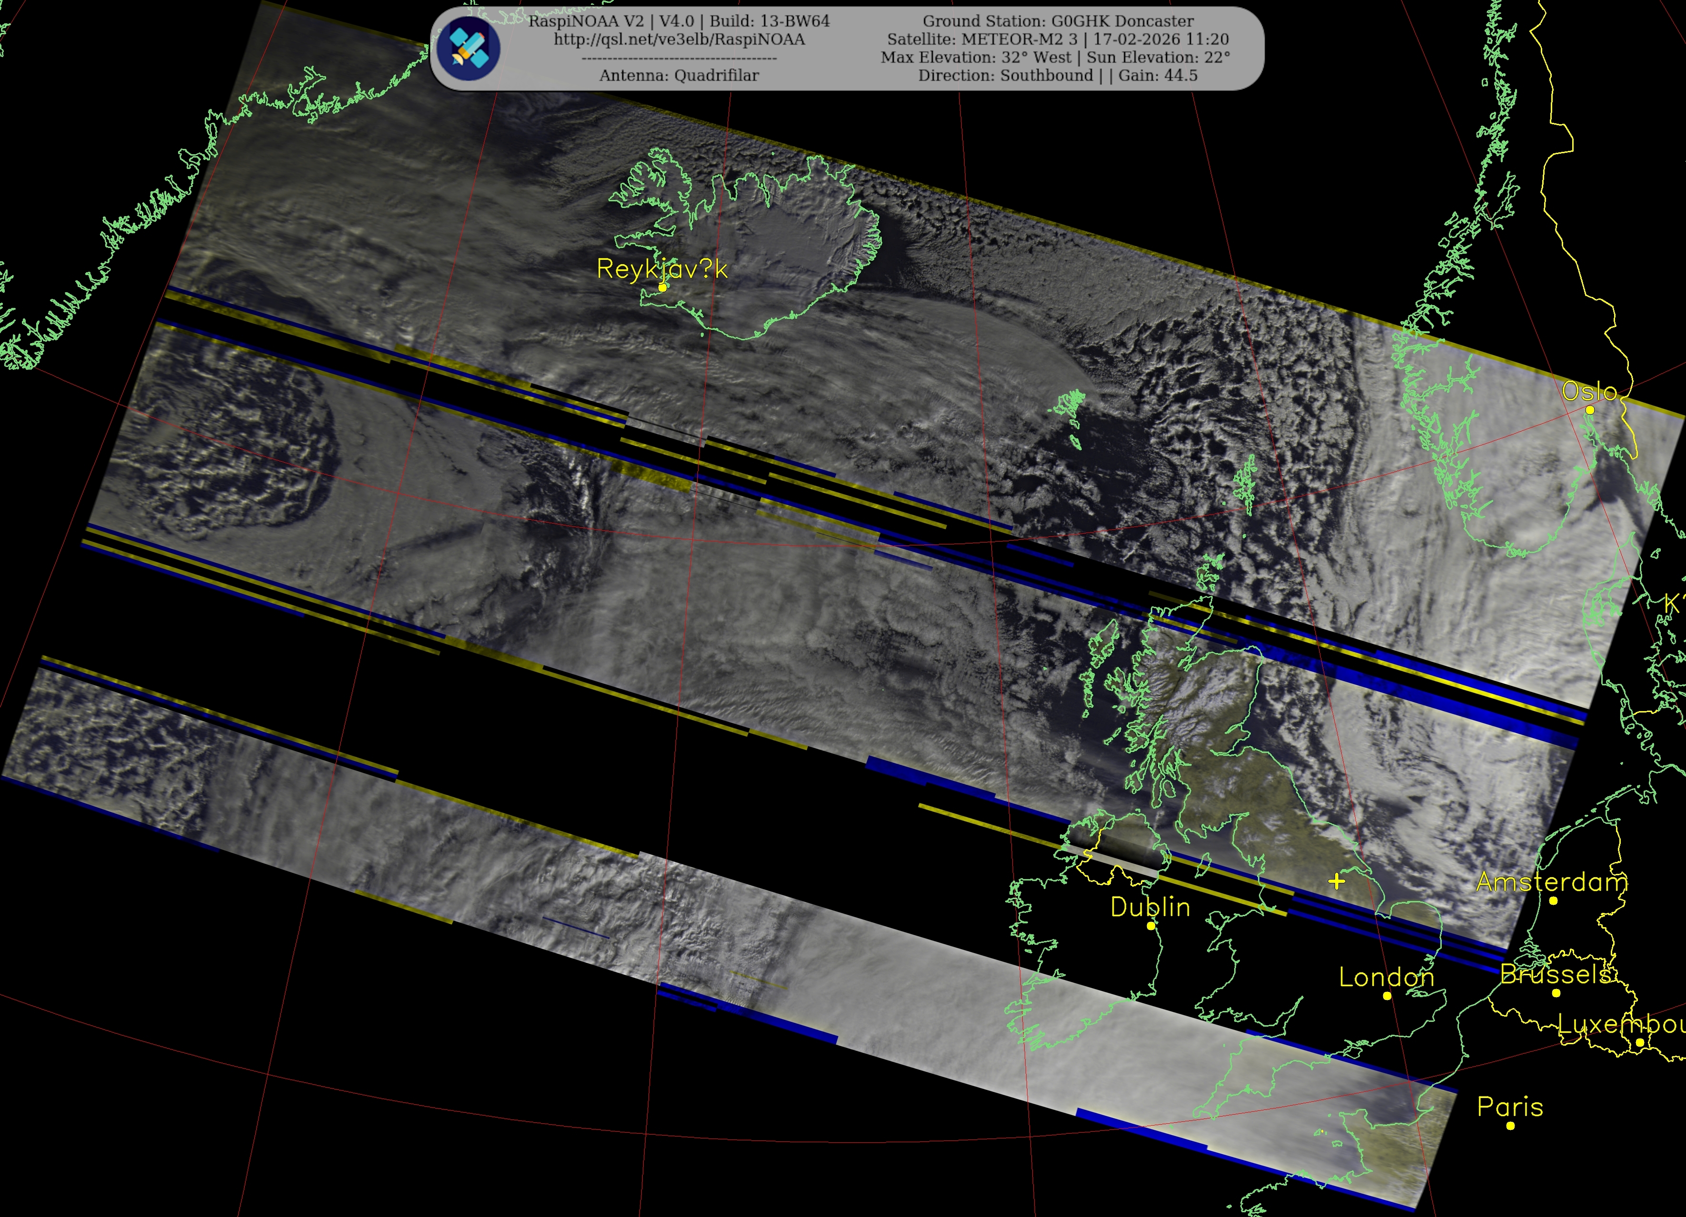Open the qsl.net RaspiNOAA URL in header
The height and width of the screenshot is (1217, 1686).
point(678,40)
